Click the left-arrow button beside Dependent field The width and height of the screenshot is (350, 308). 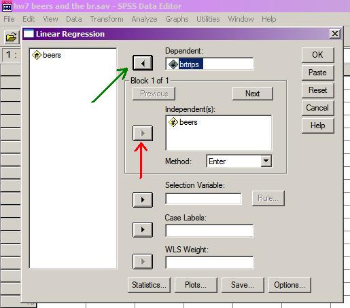click(143, 63)
